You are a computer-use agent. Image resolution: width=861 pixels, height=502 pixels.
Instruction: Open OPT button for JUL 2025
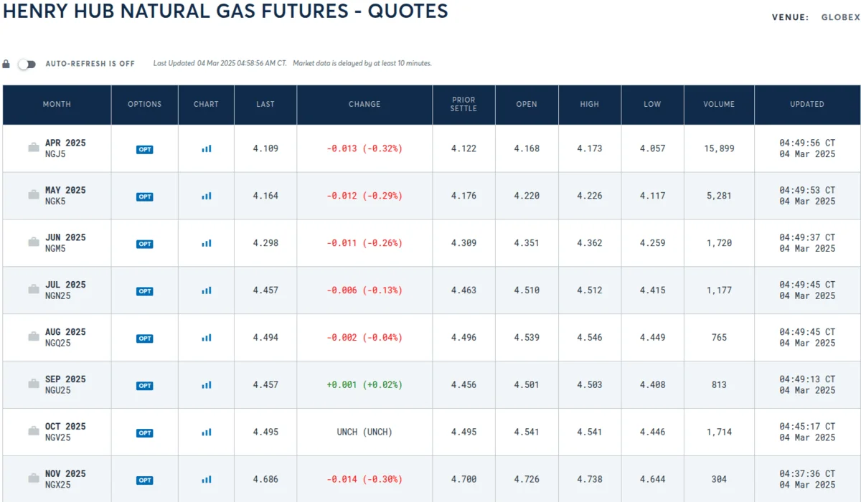[x=145, y=291]
